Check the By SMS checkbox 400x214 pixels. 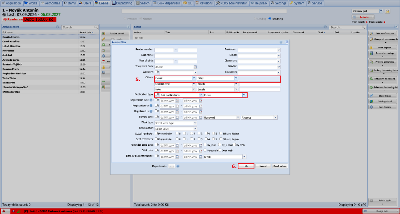pyautogui.click(x=234, y=145)
